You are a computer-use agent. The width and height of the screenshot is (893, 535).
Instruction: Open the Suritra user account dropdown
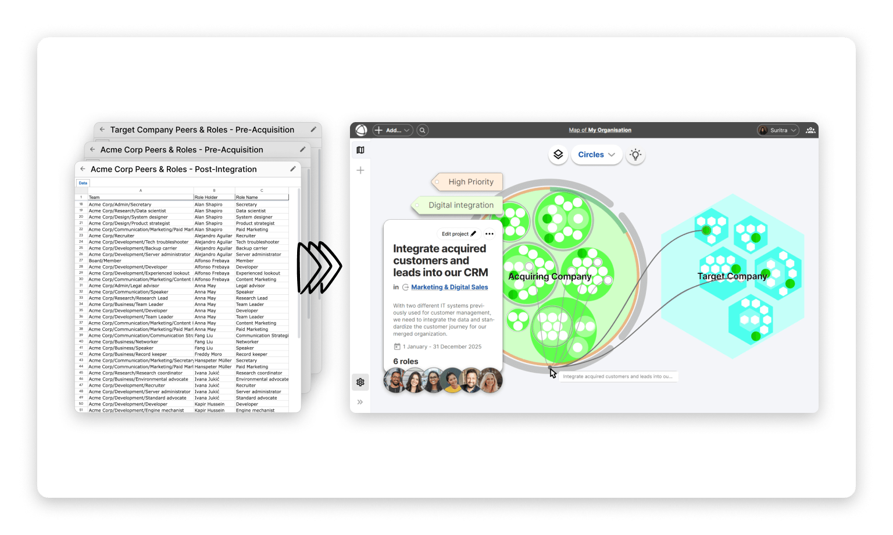point(778,130)
